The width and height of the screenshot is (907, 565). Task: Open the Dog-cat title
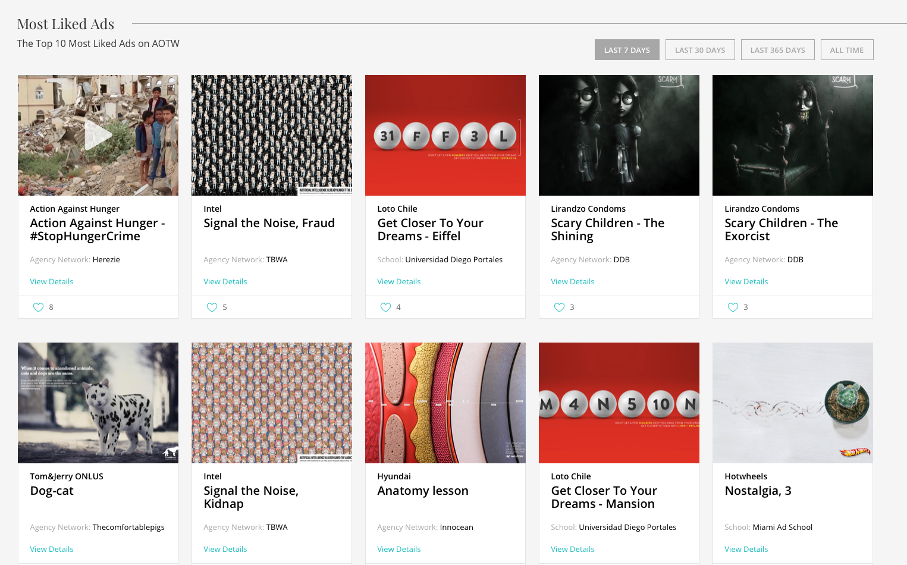(x=52, y=491)
